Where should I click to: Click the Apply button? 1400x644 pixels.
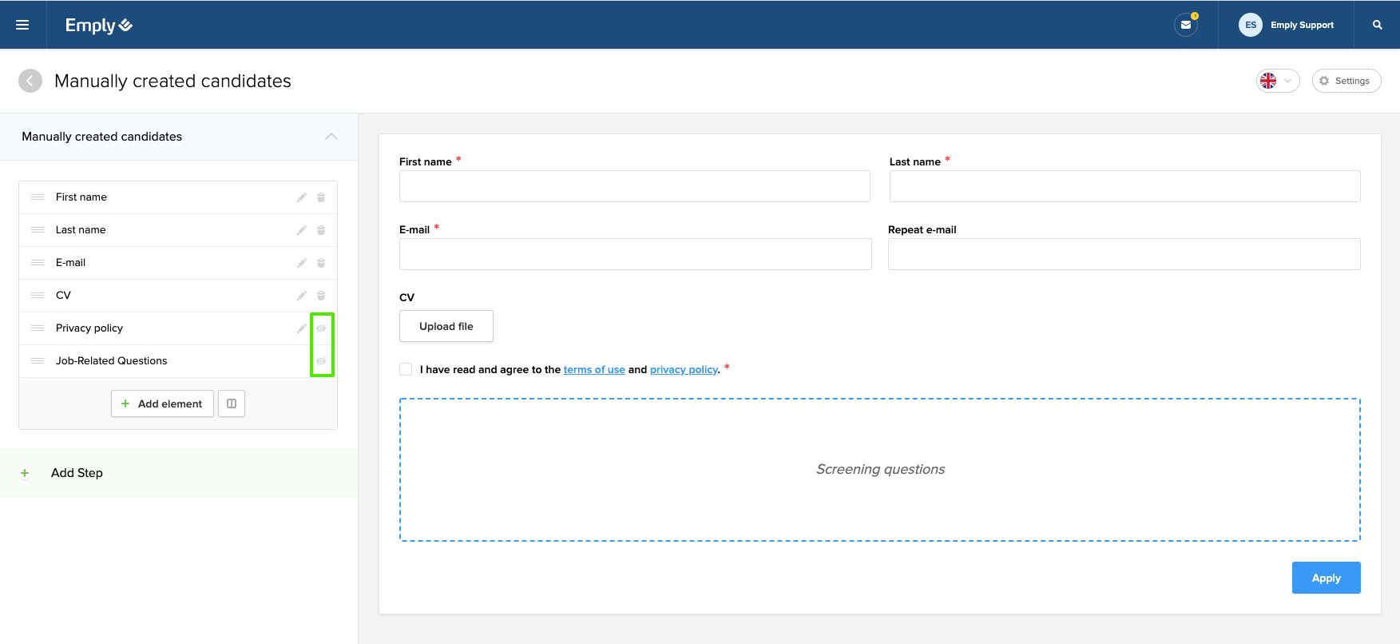click(x=1326, y=578)
